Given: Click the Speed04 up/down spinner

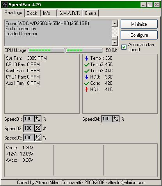Looking at the screenshot, I should click(116, 119).
